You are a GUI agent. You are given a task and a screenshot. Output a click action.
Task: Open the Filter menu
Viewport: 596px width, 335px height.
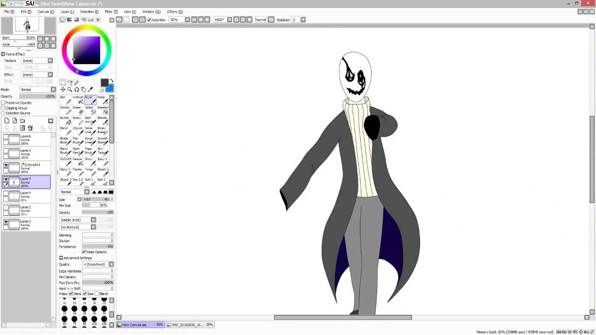[x=111, y=12]
